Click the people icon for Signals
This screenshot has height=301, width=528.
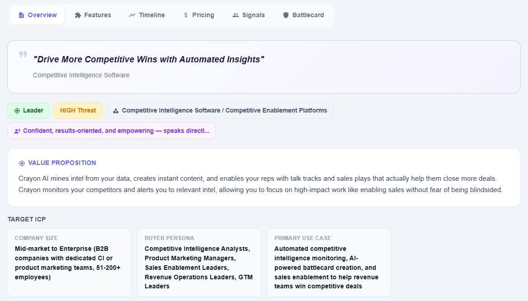coord(236,15)
